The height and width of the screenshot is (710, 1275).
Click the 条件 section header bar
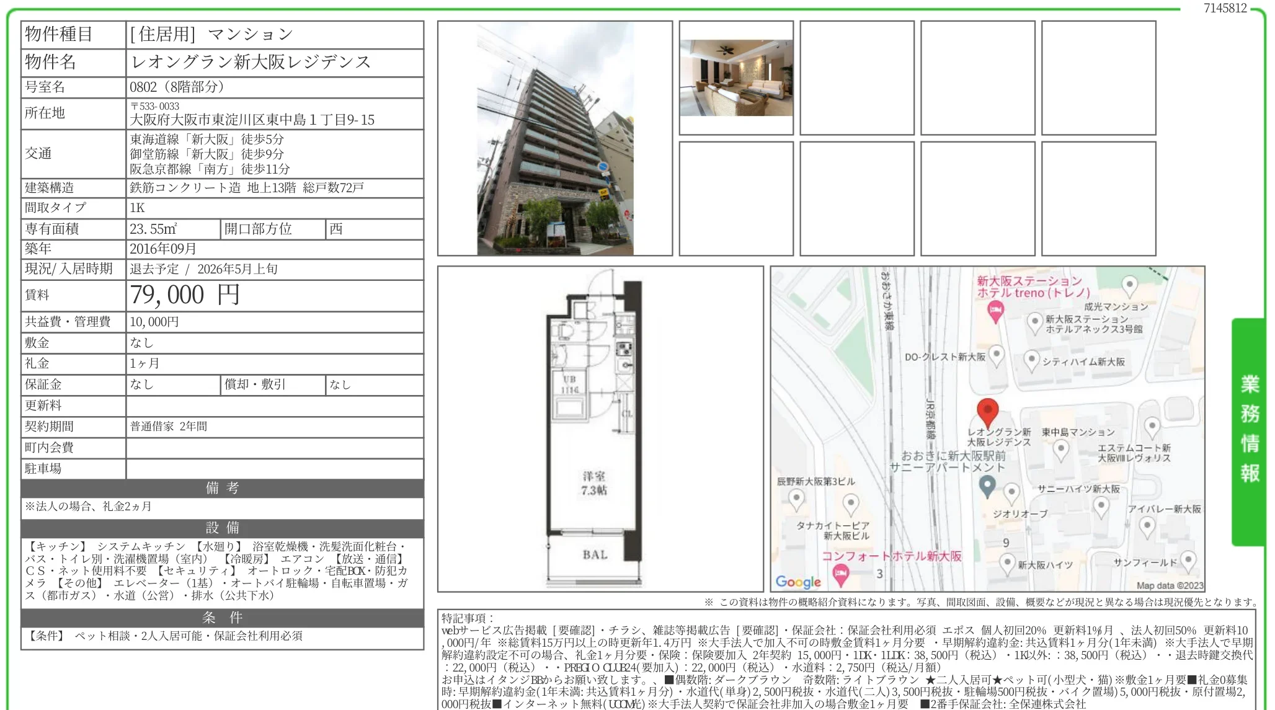[x=222, y=618]
